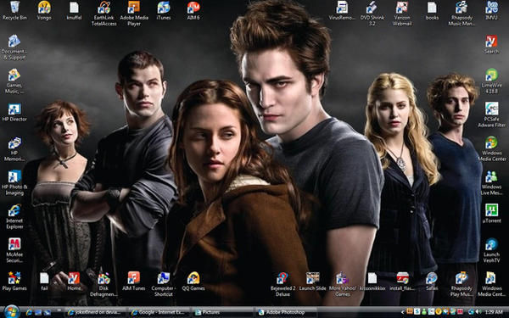This screenshot has height=318, width=509.
Task: Launch Rhapsody Music Manager shortcut
Action: click(461, 14)
